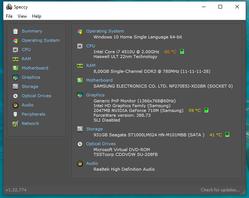Click the CPU chip icon in the sidebar
This screenshot has height=198, width=249.
(x=15, y=50)
